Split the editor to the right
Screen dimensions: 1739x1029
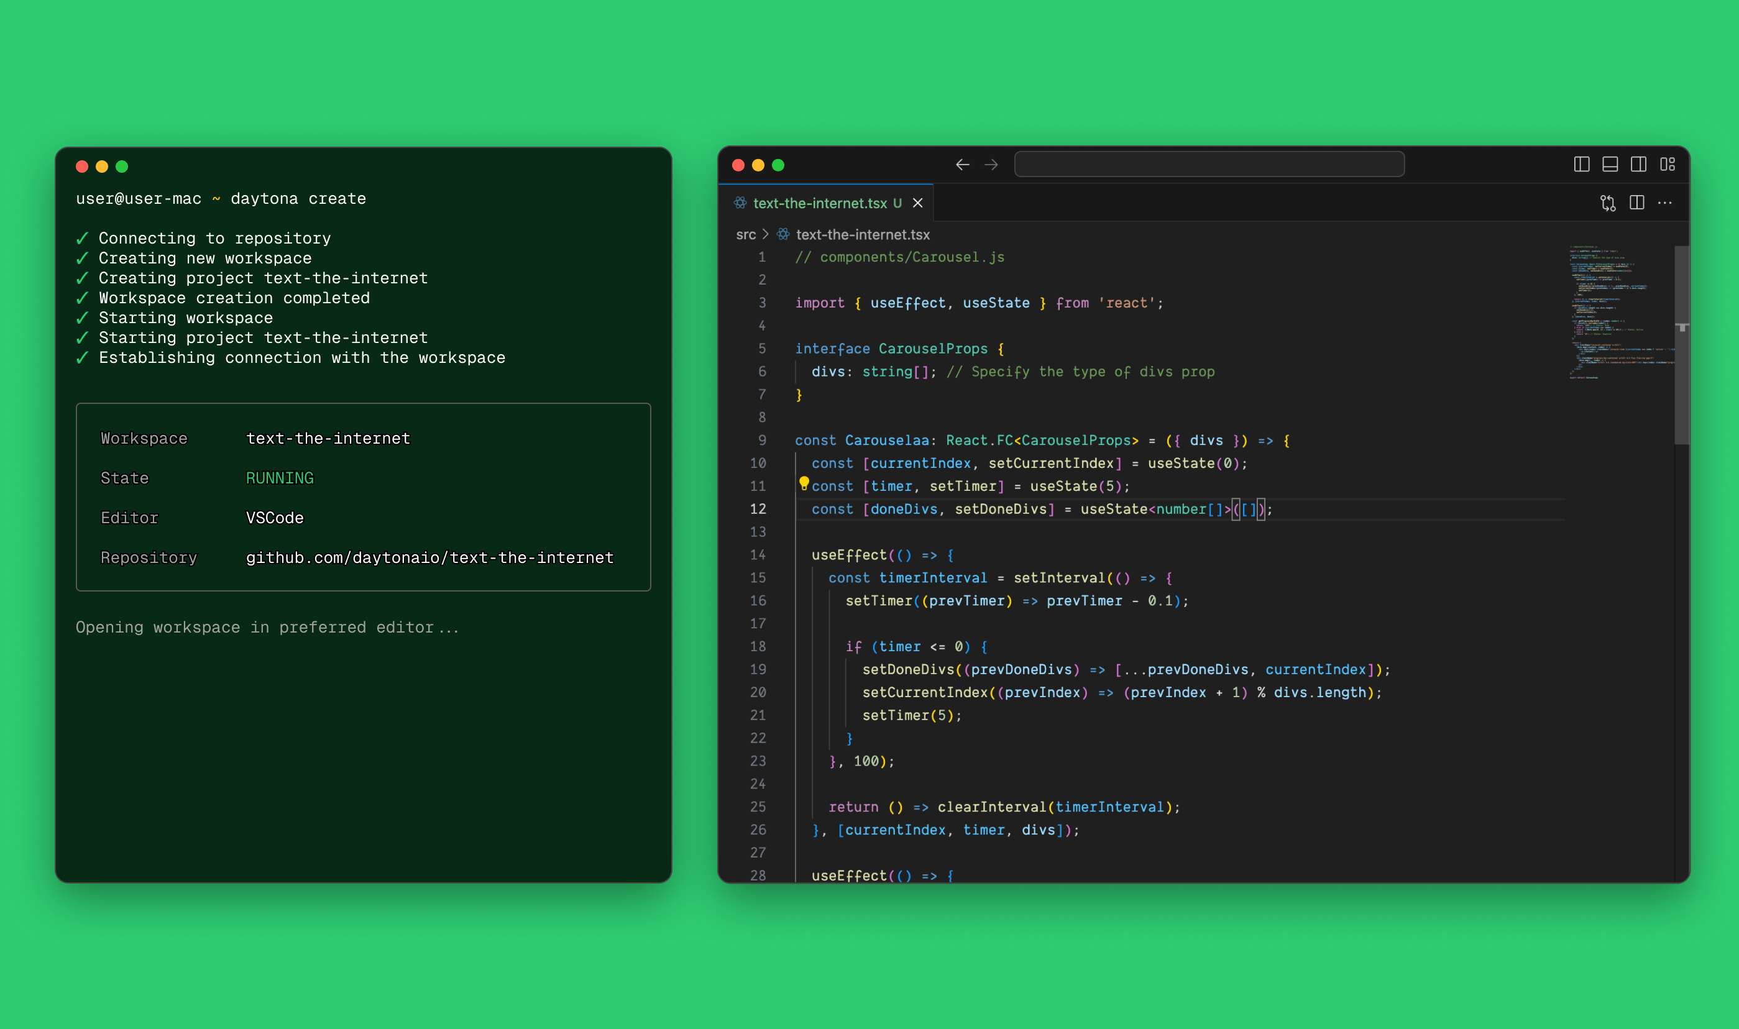(1636, 203)
